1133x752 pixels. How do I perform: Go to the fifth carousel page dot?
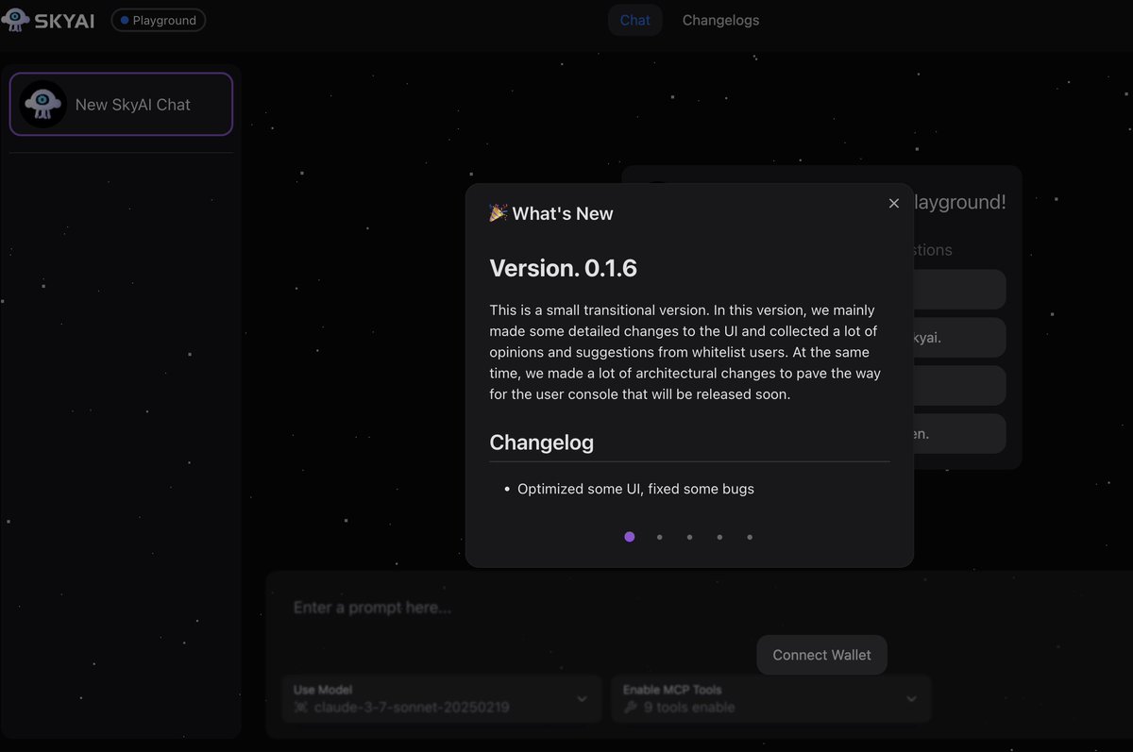point(750,537)
